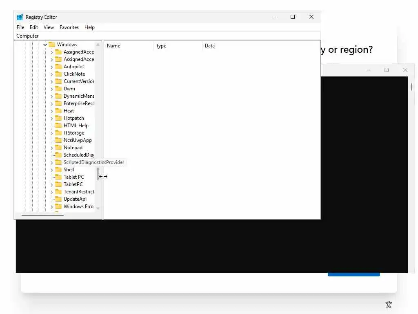Screen dimensions: 418x314
Task: Click the Shell folder icon
Action: click(x=58, y=170)
